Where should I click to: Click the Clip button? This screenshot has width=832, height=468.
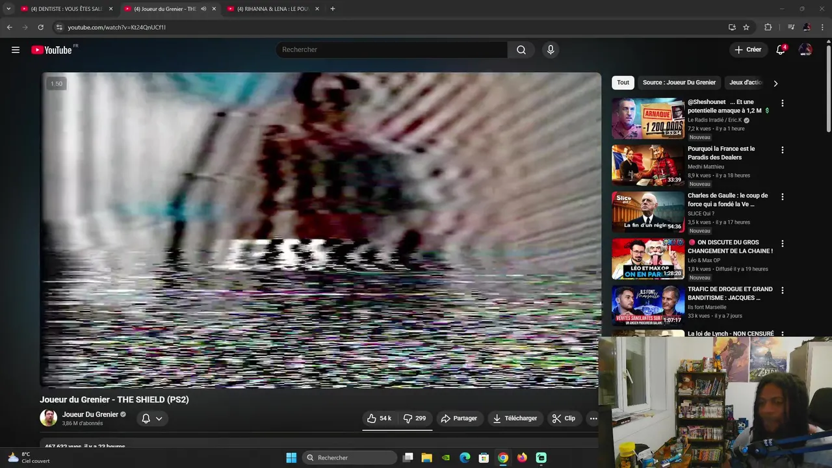564,419
